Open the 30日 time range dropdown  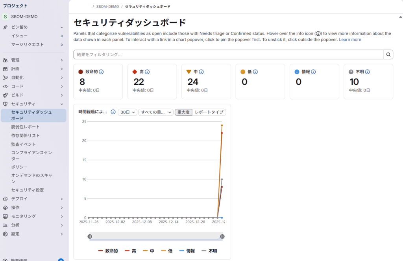[x=128, y=112]
